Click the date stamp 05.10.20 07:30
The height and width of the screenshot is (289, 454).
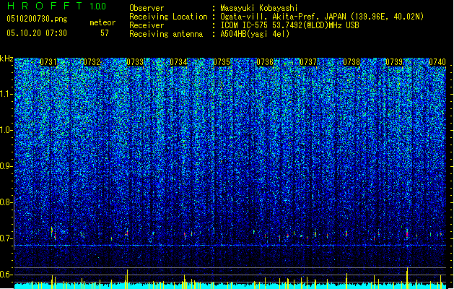pyautogui.click(x=37, y=33)
